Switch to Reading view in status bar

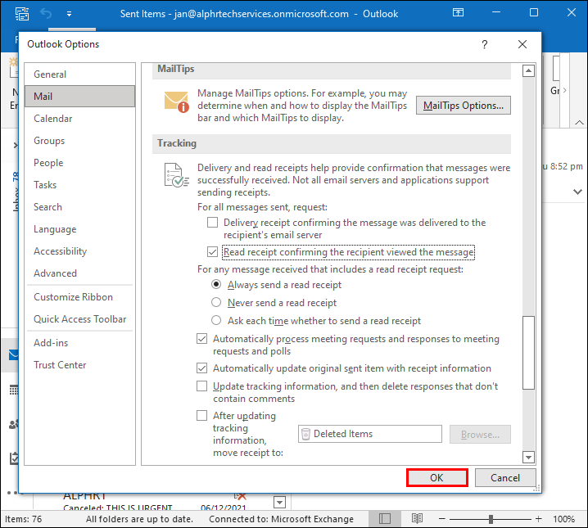[x=417, y=519]
